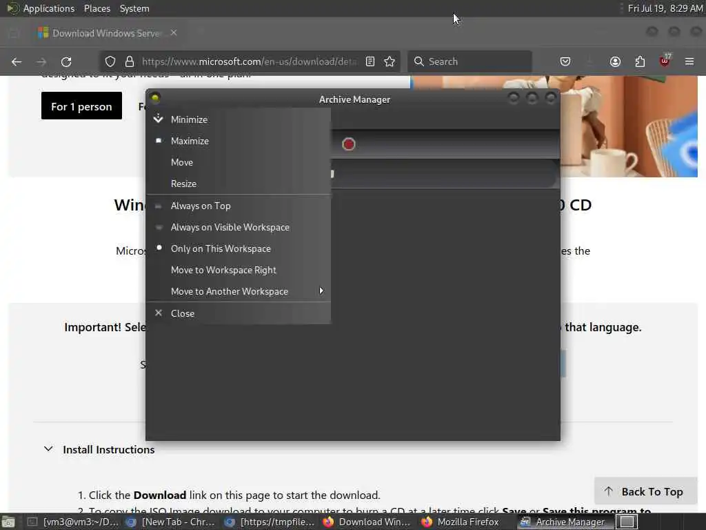
Task: Select Minimize in the window menu
Action: [239, 119]
